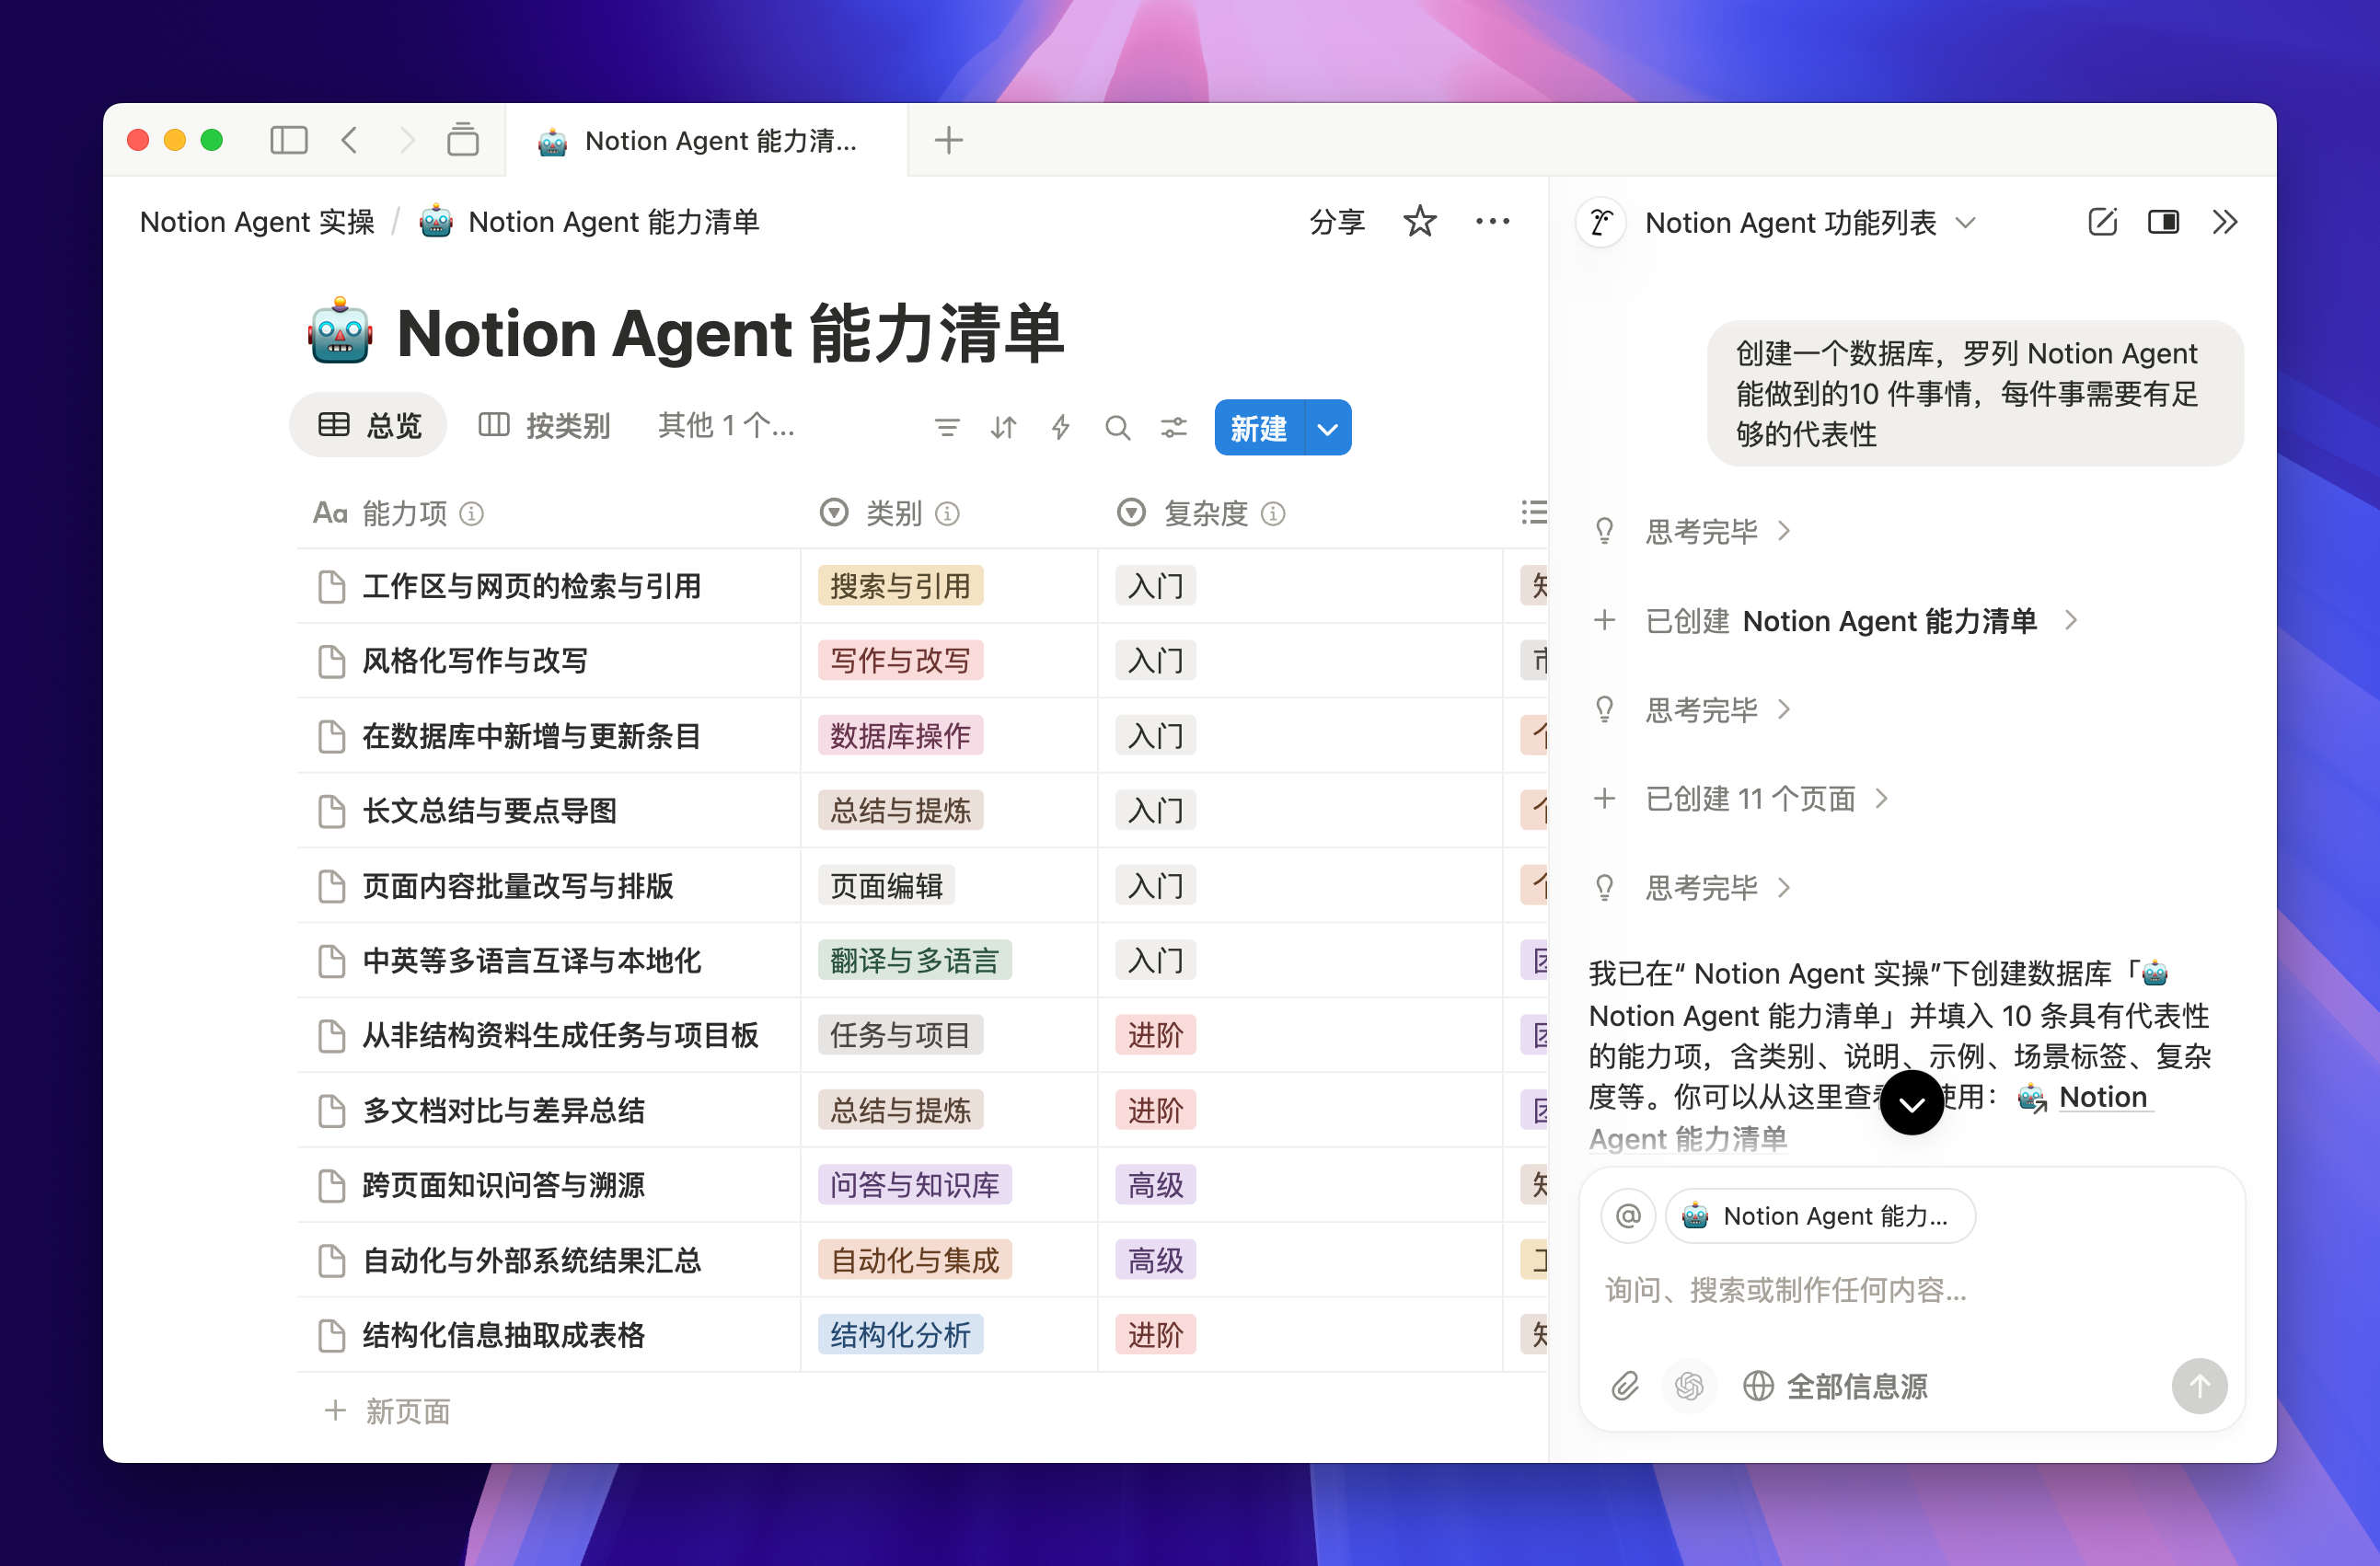
Task: Select the Notion Agent 能力清… browser tab
Action: click(706, 140)
